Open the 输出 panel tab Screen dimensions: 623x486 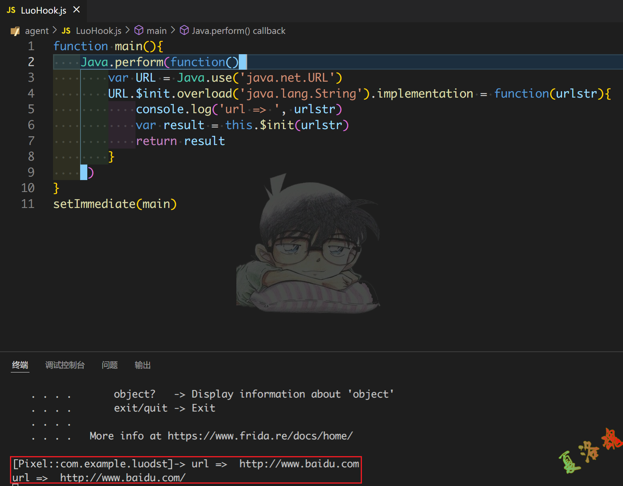click(143, 365)
